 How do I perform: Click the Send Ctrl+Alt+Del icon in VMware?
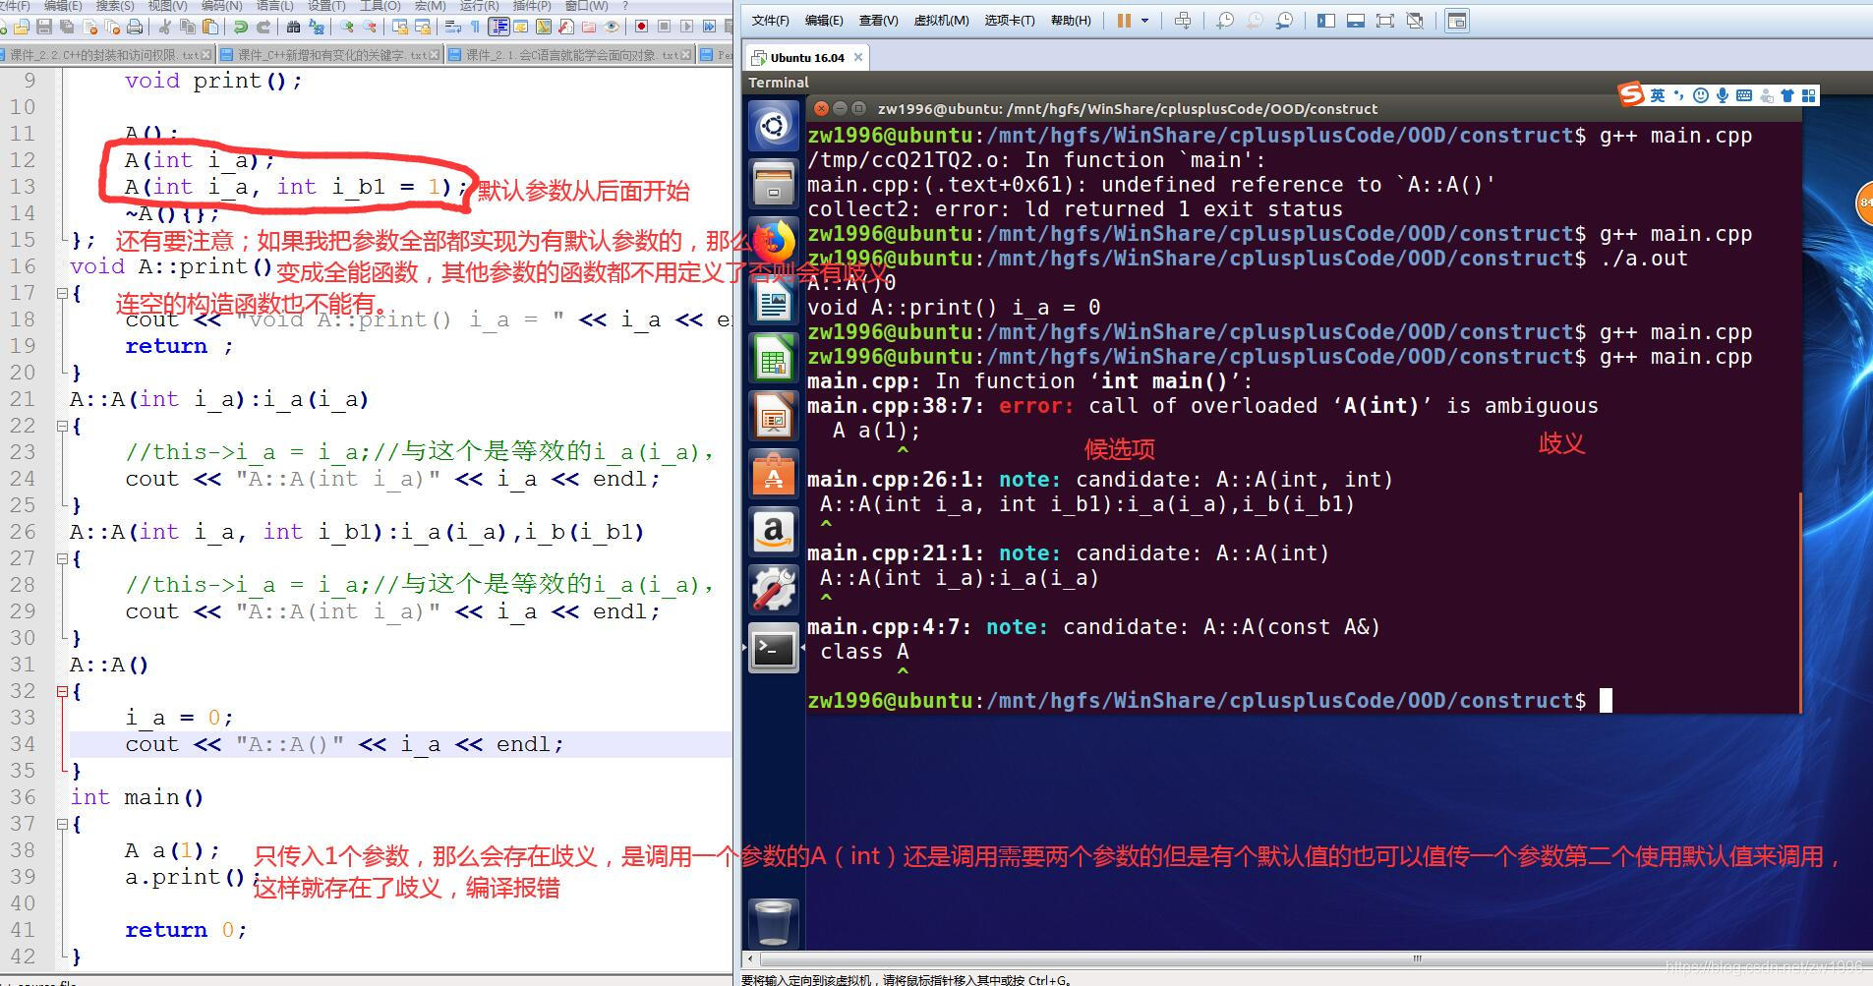click(x=1183, y=20)
